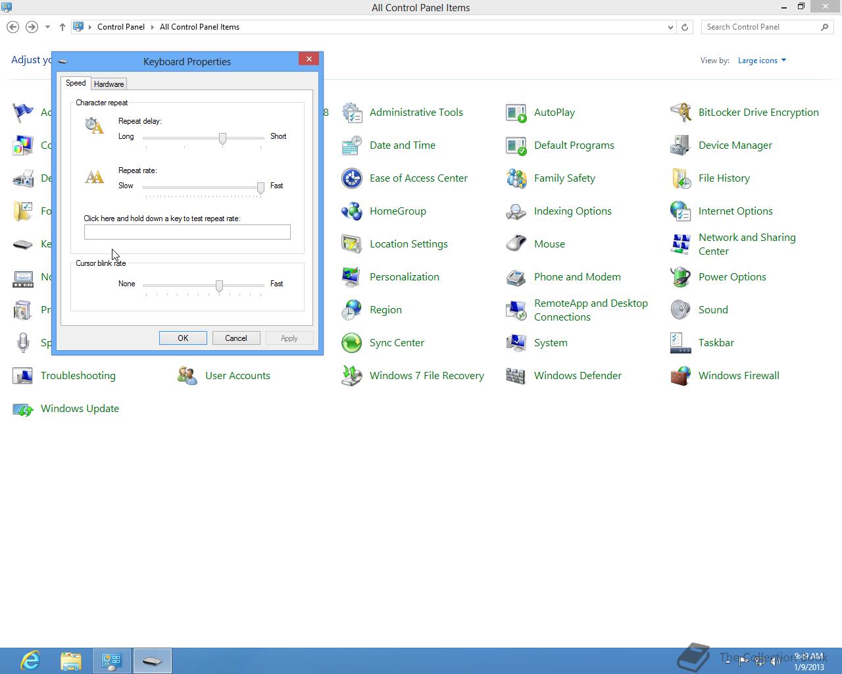The height and width of the screenshot is (674, 842).
Task: Open Date and Time icon
Action: [x=352, y=145]
